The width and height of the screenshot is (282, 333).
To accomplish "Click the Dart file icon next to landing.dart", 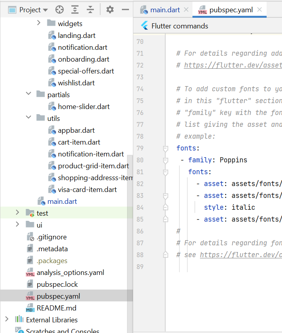I will [x=52, y=36].
